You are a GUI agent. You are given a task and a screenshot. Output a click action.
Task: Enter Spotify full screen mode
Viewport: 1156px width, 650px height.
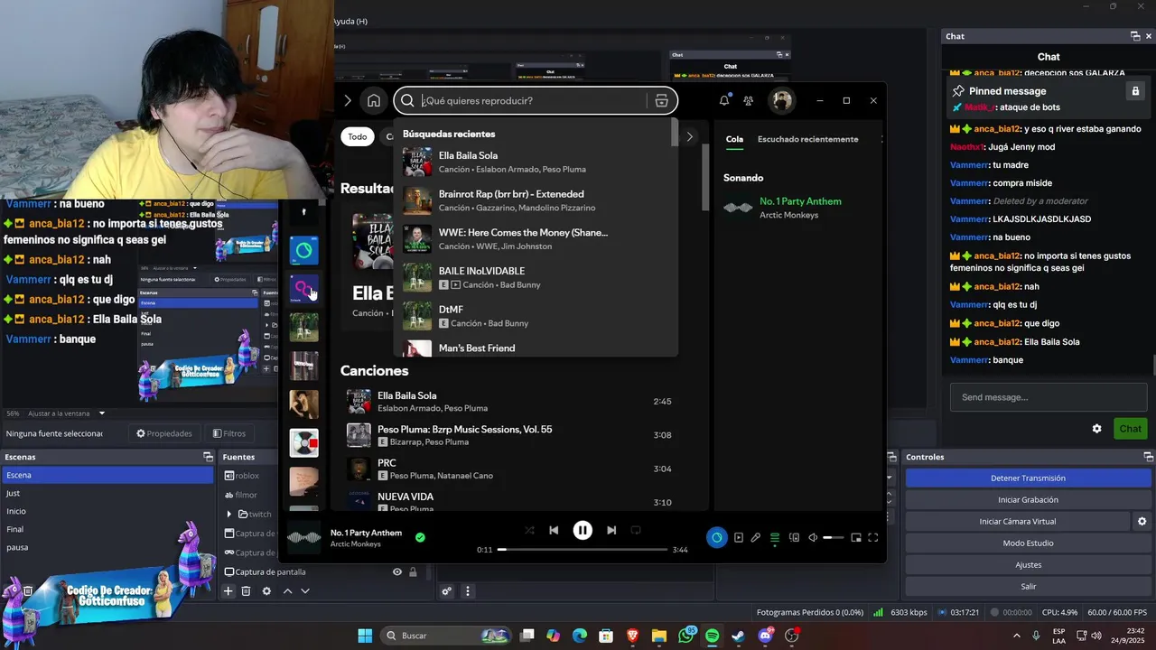(x=873, y=537)
